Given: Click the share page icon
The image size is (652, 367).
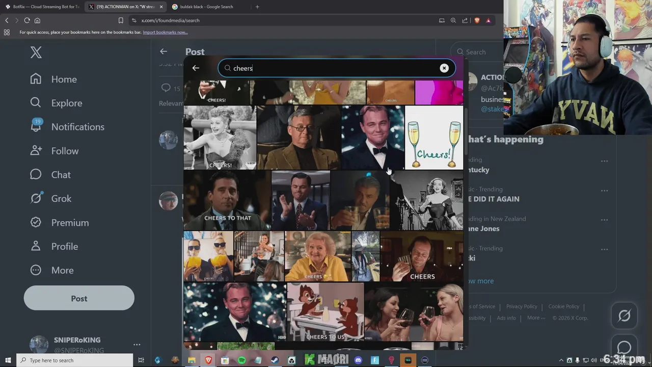Looking at the screenshot, I should tap(465, 20).
